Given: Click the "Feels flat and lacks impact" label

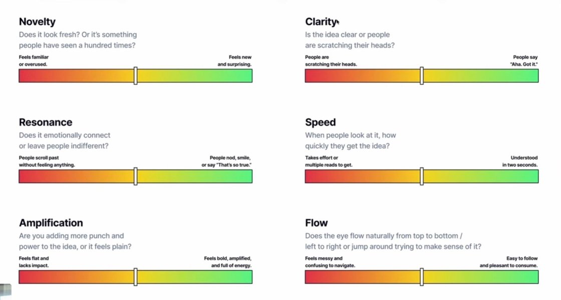Looking at the screenshot, I should 34,262.
